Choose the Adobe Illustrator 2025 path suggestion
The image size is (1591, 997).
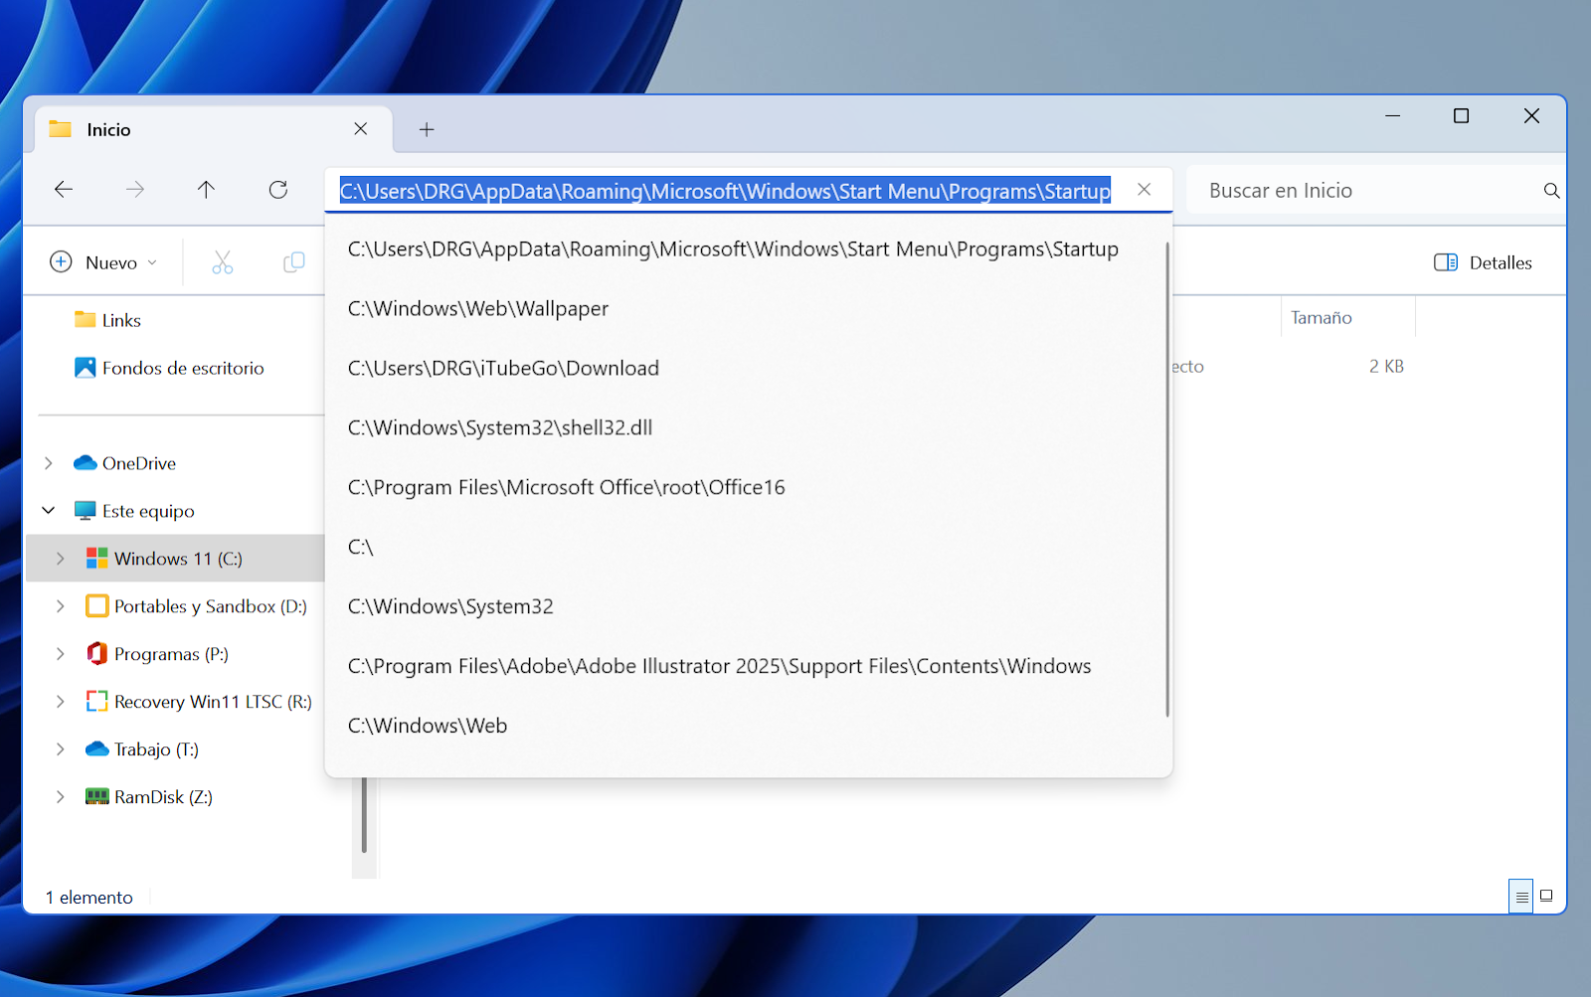click(720, 667)
